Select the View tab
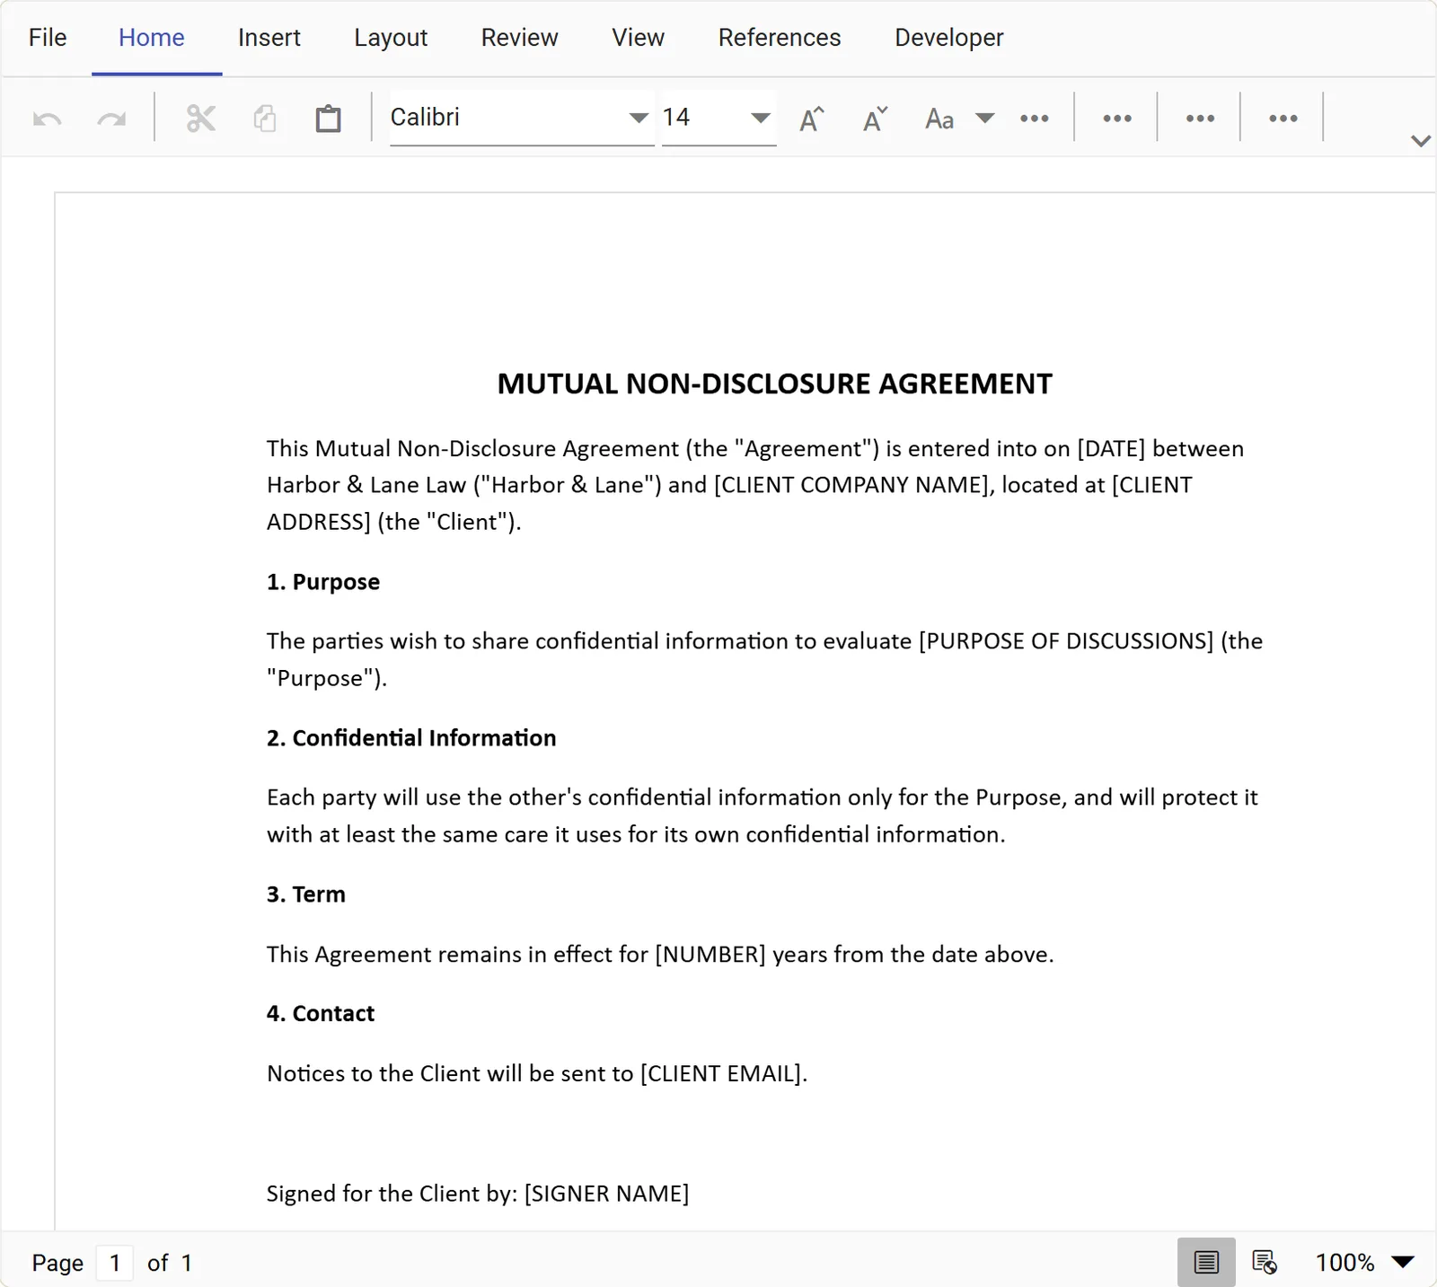This screenshot has height=1287, width=1437. [639, 38]
